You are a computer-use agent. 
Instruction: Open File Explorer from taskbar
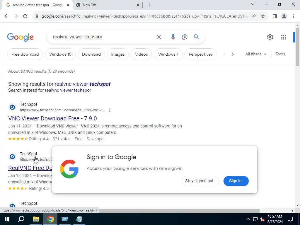(x=36, y=219)
